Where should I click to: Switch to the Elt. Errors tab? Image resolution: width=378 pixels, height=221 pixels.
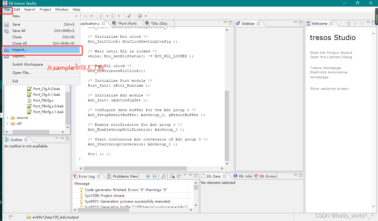(265, 176)
